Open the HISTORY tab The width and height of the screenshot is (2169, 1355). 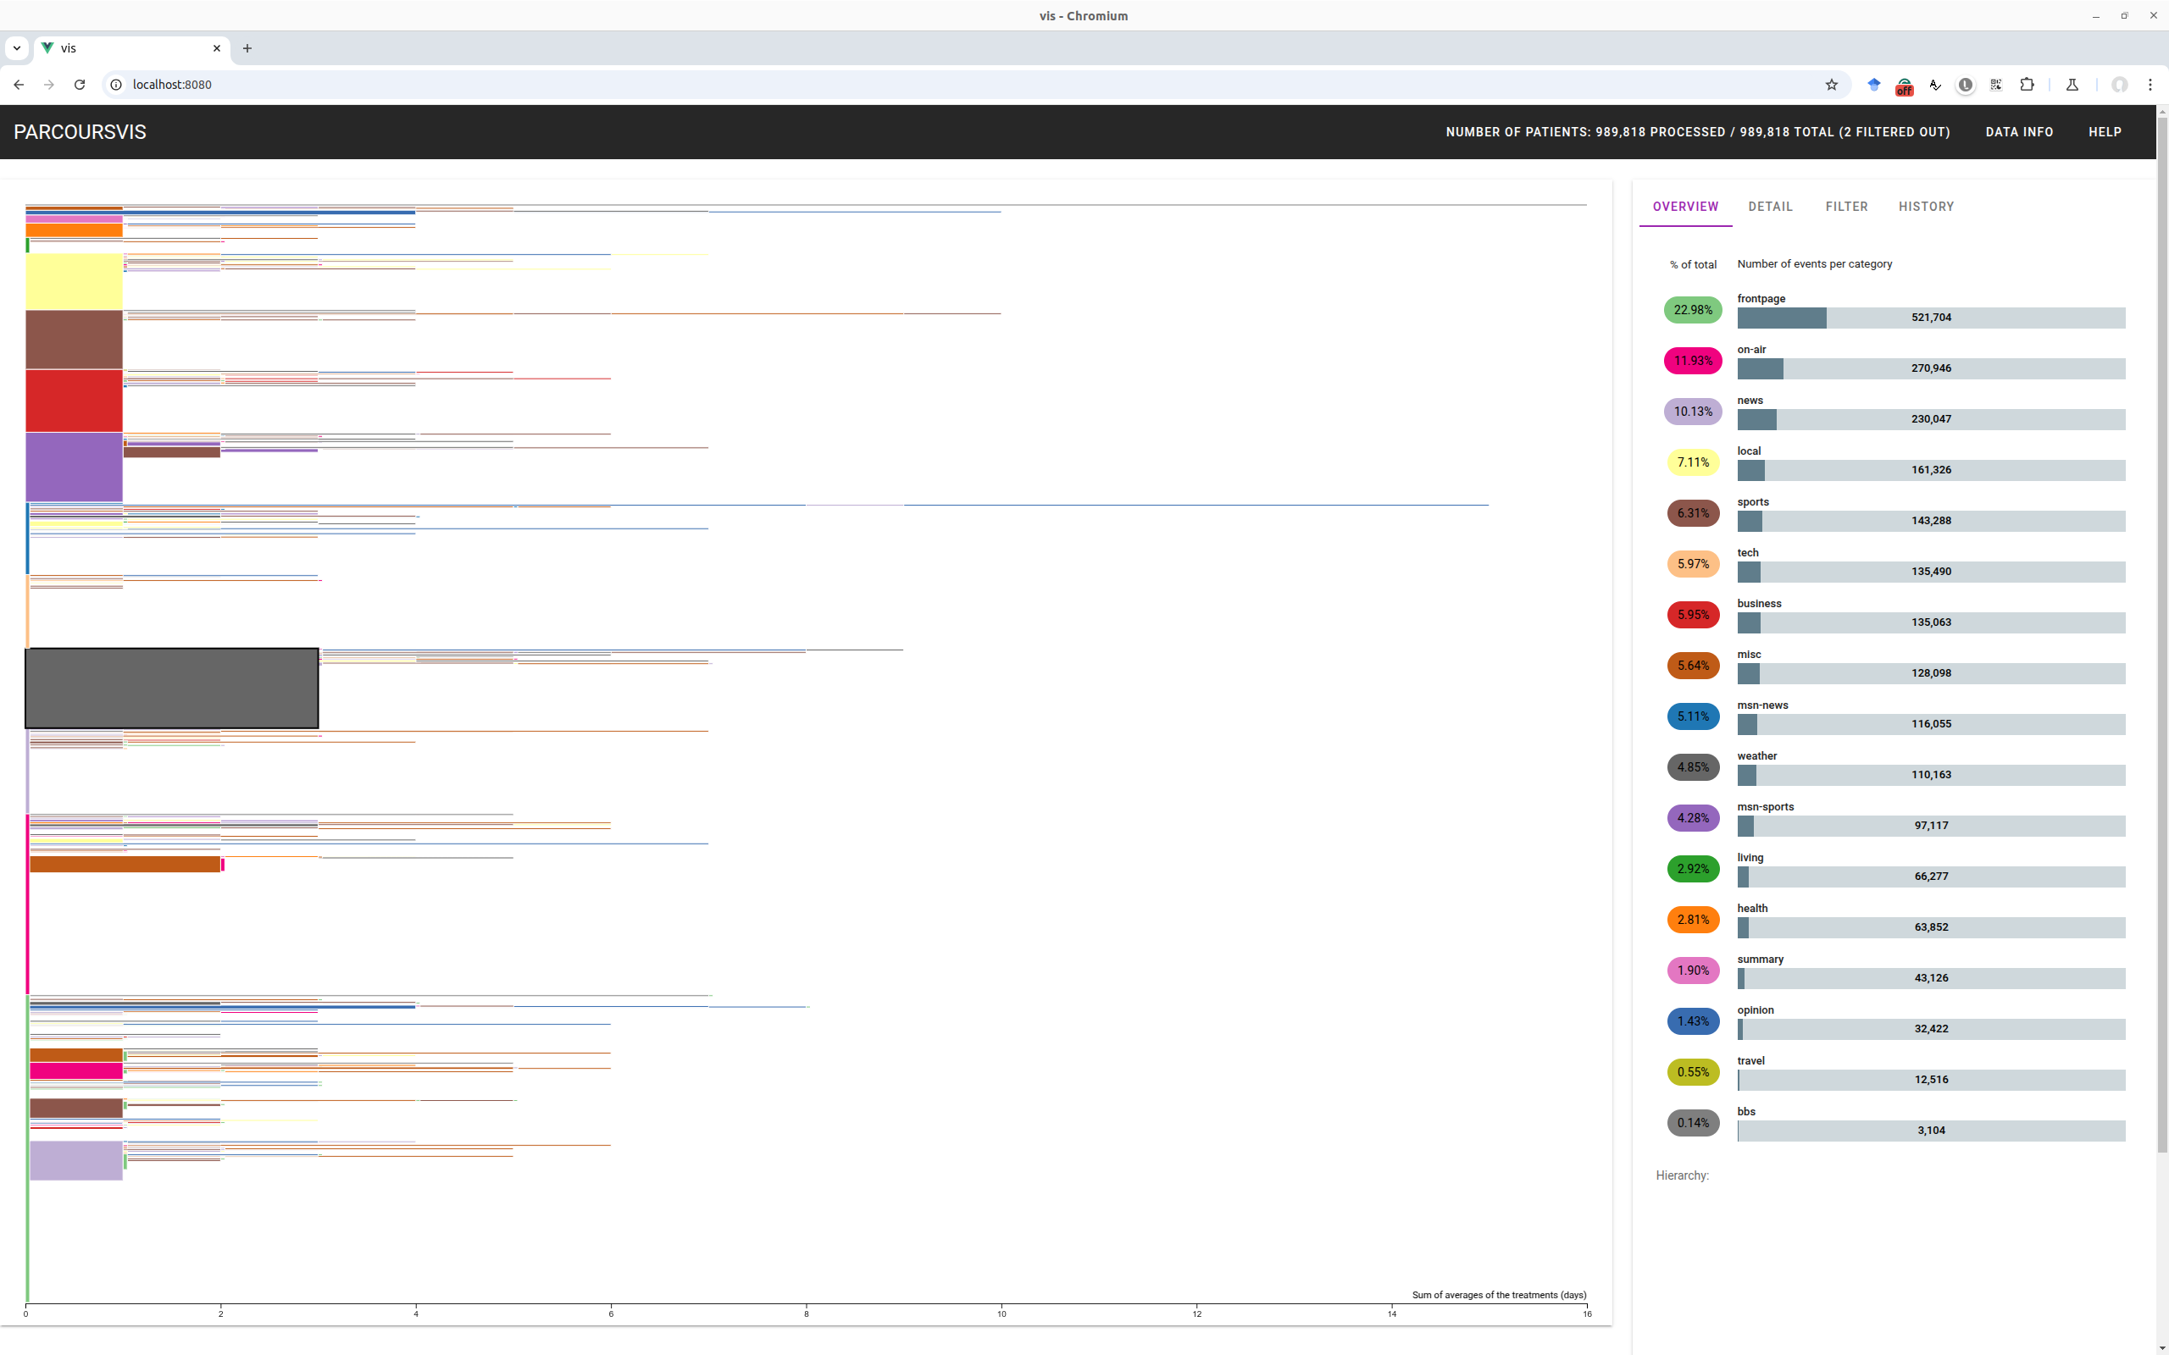(x=1925, y=206)
